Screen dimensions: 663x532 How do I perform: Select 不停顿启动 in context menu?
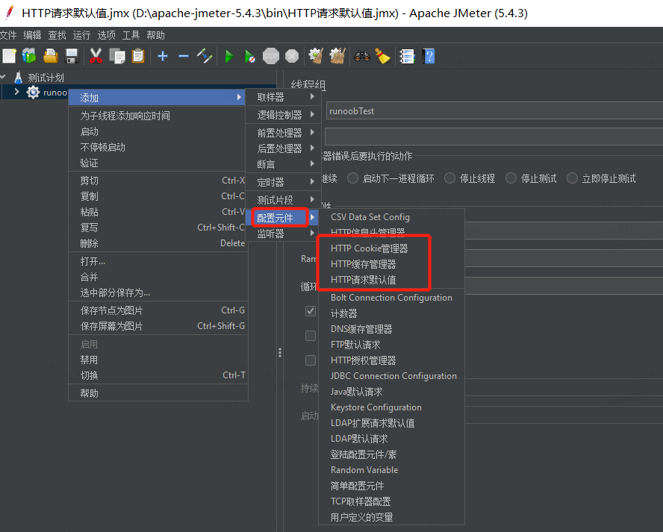click(158, 147)
